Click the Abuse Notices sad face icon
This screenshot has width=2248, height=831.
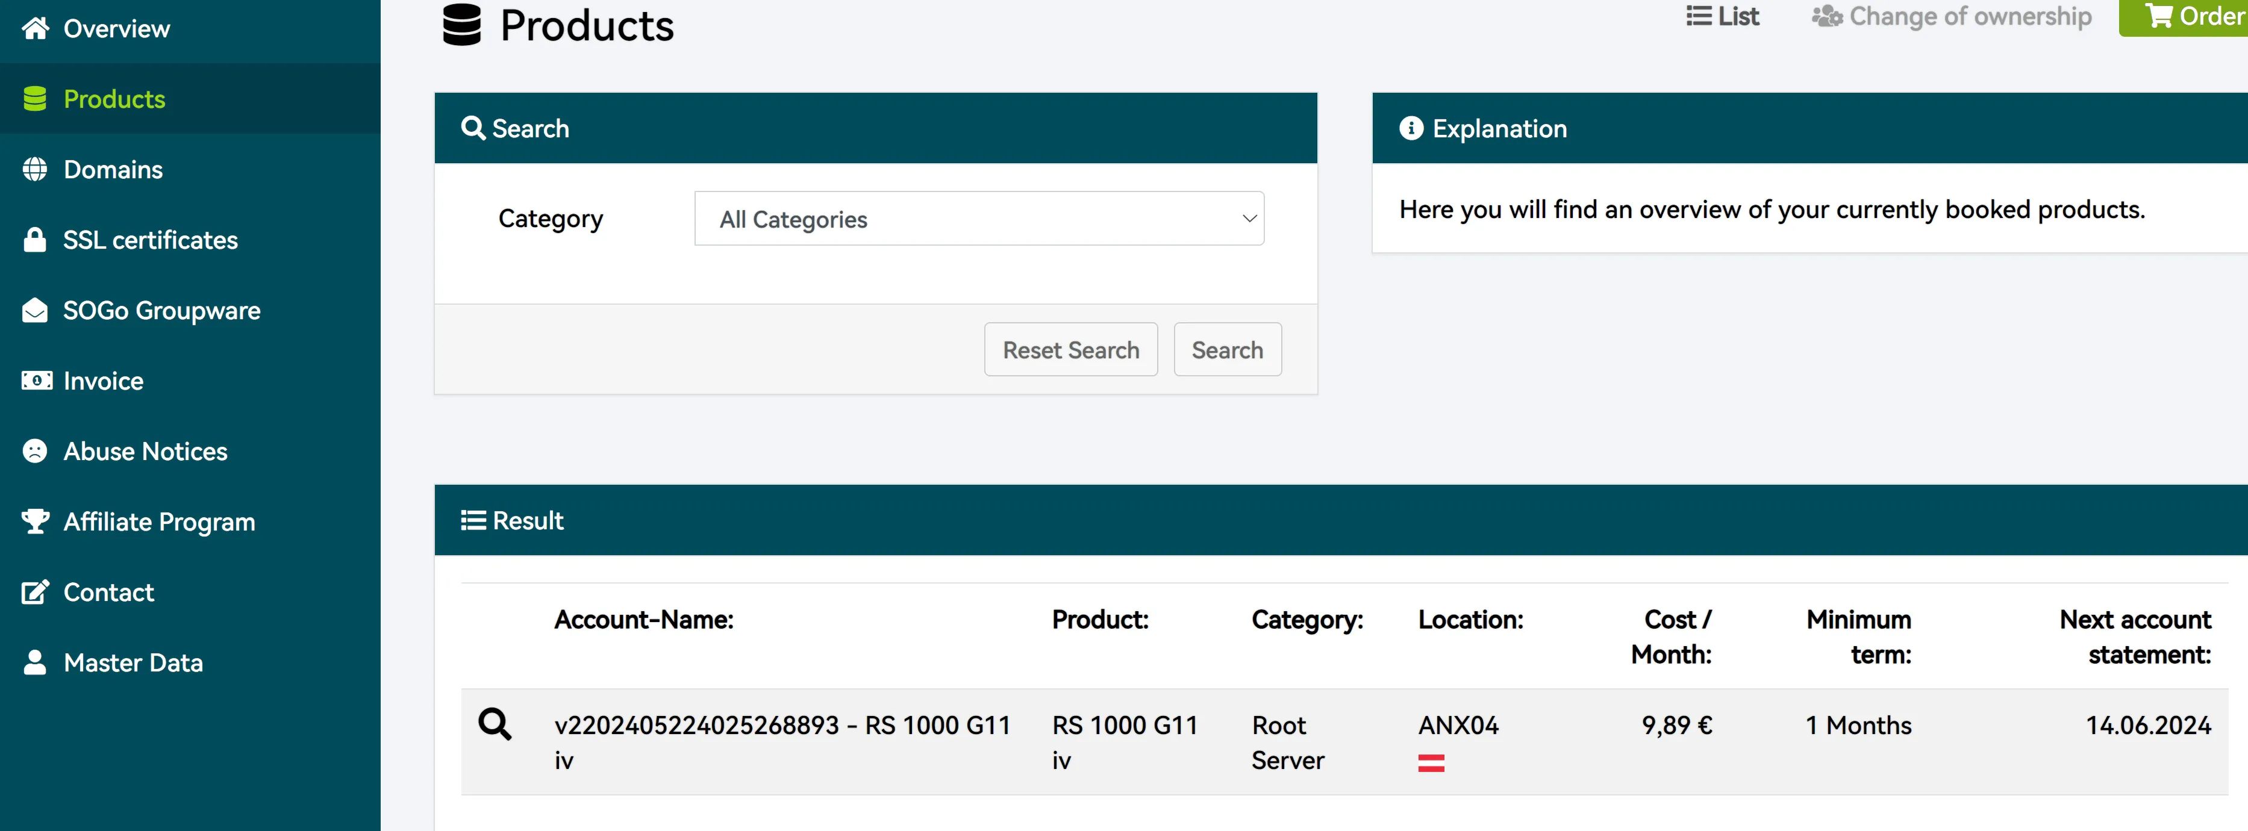tap(35, 451)
